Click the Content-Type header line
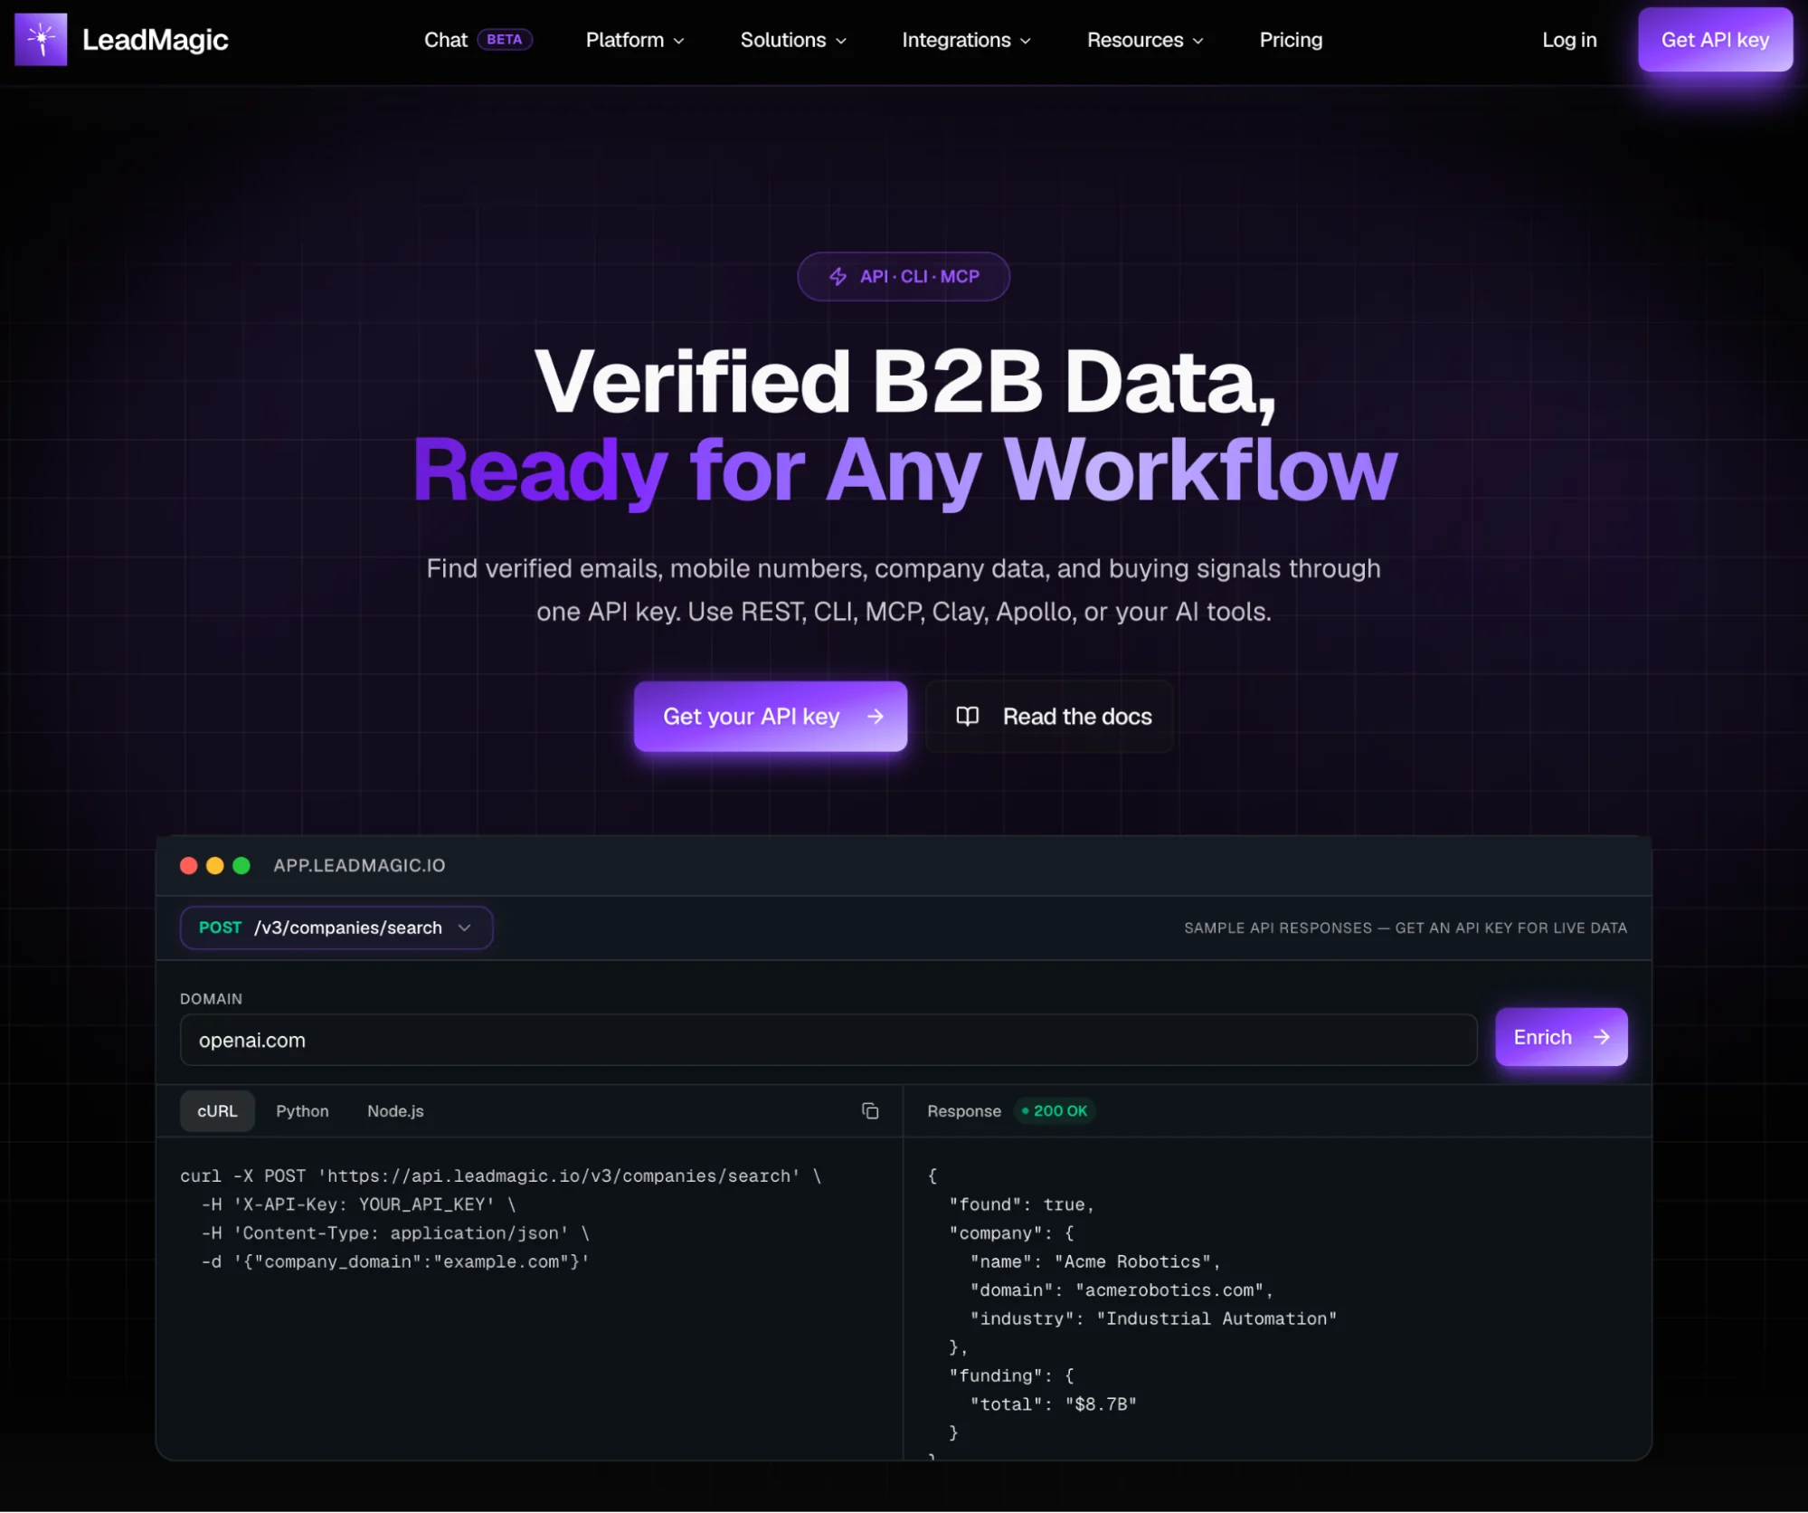The image size is (1808, 1513). (395, 1233)
